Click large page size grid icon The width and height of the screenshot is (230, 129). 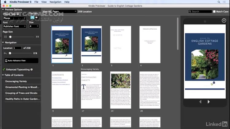[37, 37]
